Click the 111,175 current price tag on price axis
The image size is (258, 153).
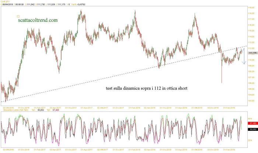click(x=253, y=53)
